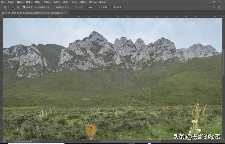
Task: Click the Photoshop Ps logo icon
Action: pos(3,2)
